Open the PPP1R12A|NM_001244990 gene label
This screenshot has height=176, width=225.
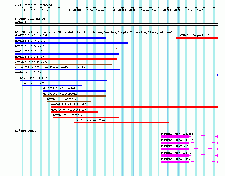(177, 153)
